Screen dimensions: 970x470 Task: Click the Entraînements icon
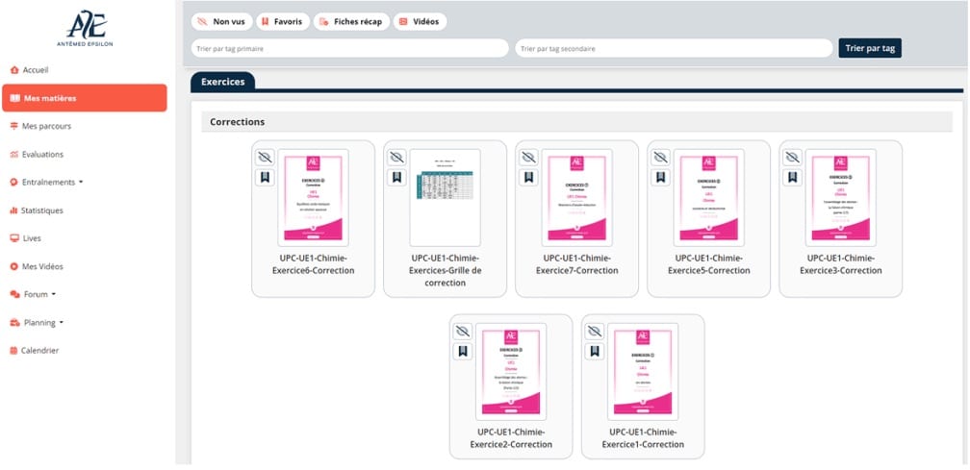point(14,183)
